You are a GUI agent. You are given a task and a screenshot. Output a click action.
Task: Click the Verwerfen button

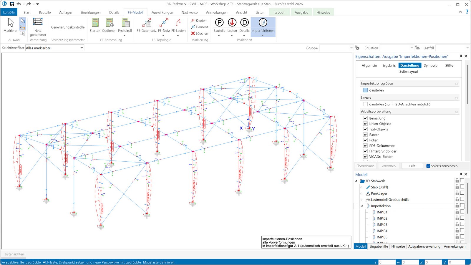click(x=389, y=166)
